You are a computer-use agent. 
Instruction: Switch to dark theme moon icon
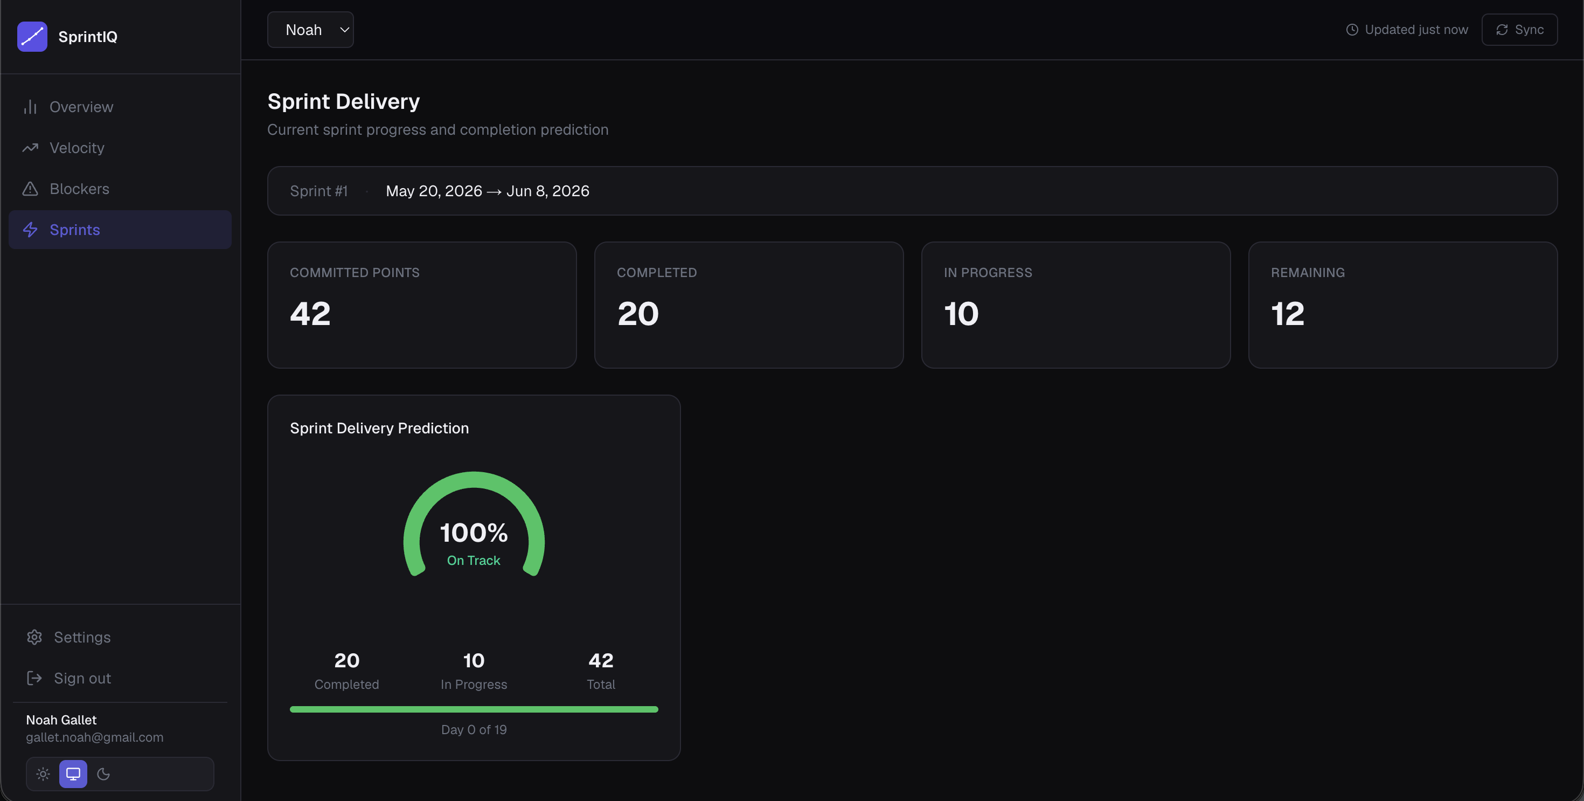(x=103, y=774)
